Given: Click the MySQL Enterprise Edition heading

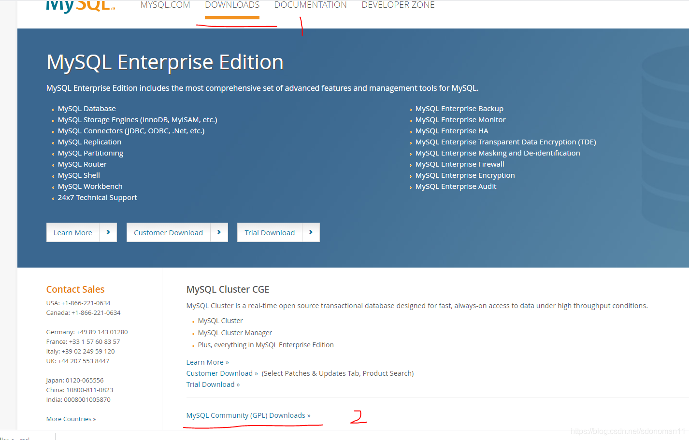Looking at the screenshot, I should 165,63.
